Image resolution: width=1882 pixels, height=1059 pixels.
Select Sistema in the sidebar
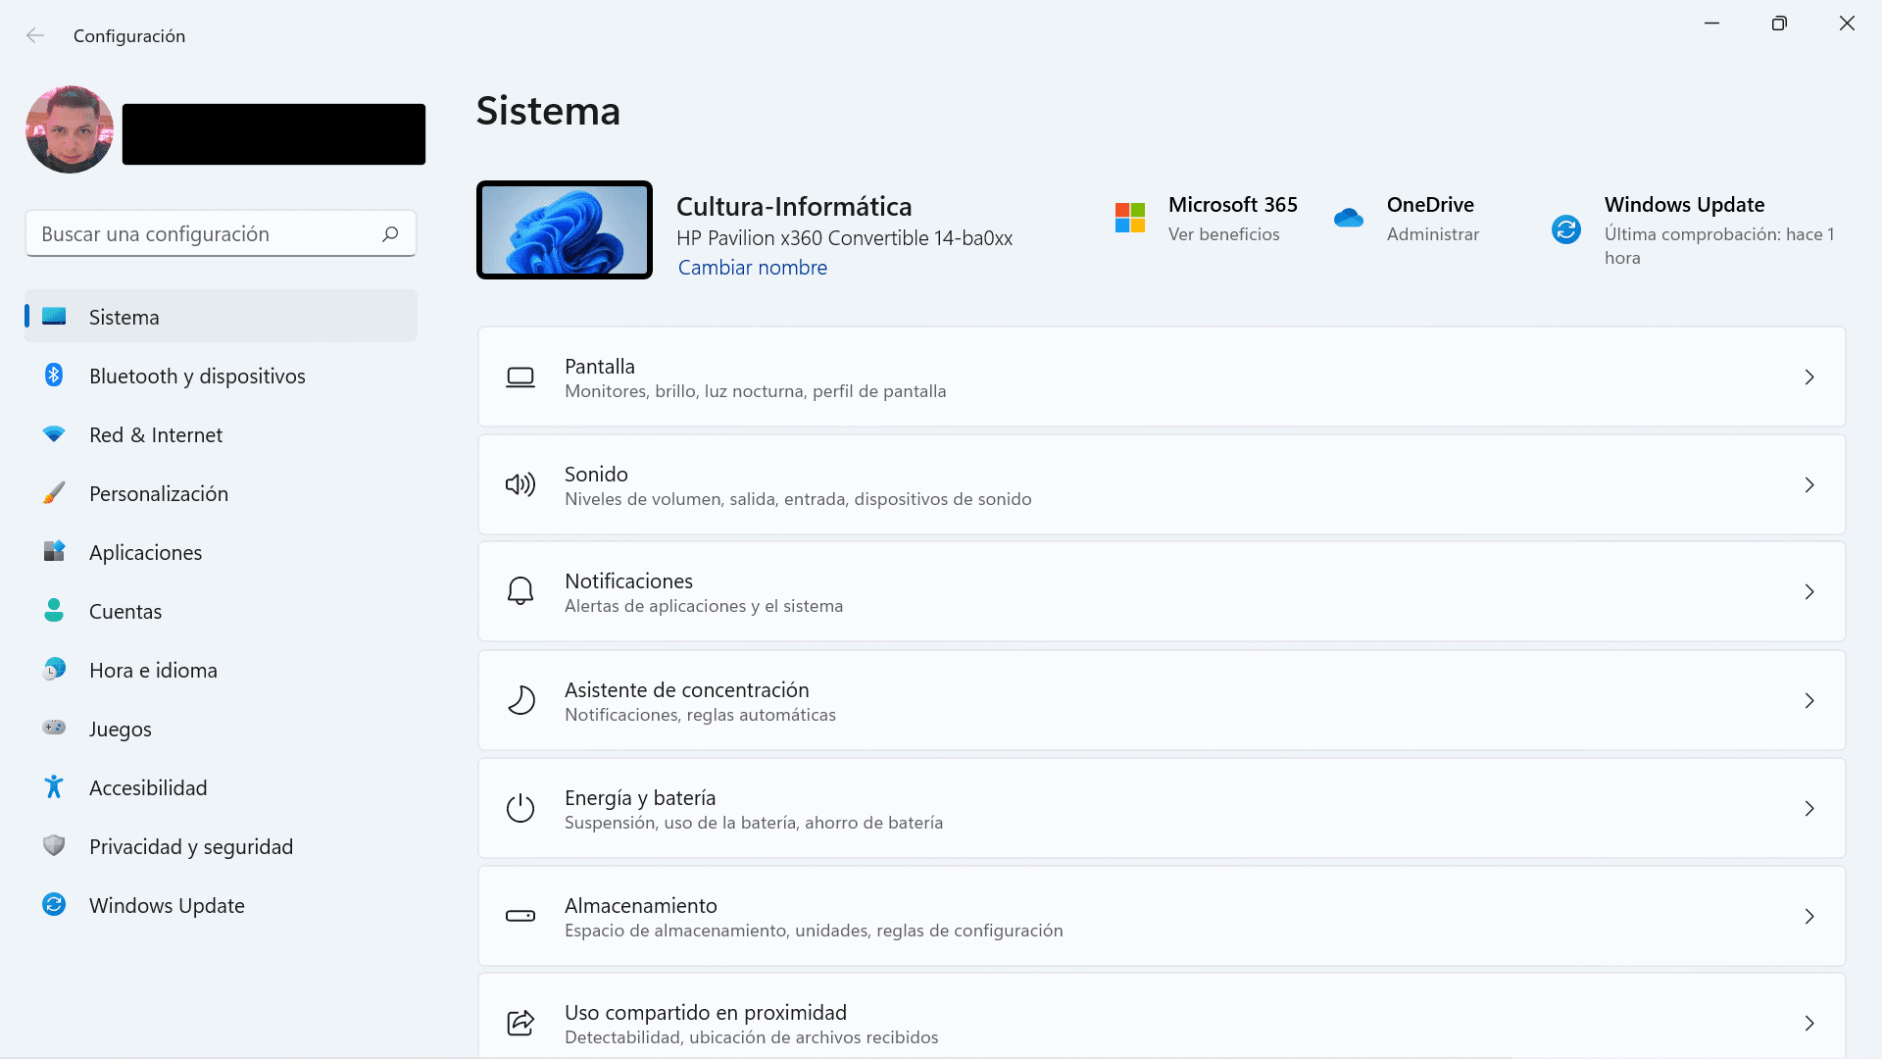tap(221, 317)
